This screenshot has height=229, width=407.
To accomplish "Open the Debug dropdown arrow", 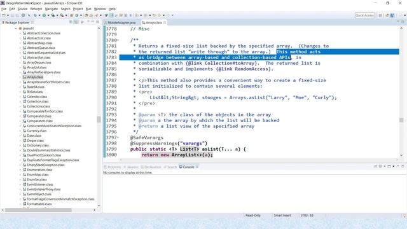I will 39,15.
